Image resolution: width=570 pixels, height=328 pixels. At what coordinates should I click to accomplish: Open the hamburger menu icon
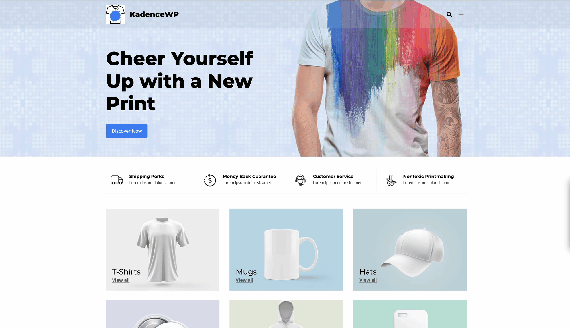461,14
